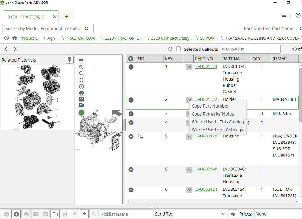
Task: Zoom in on the parts diagram
Action: pos(81,67)
